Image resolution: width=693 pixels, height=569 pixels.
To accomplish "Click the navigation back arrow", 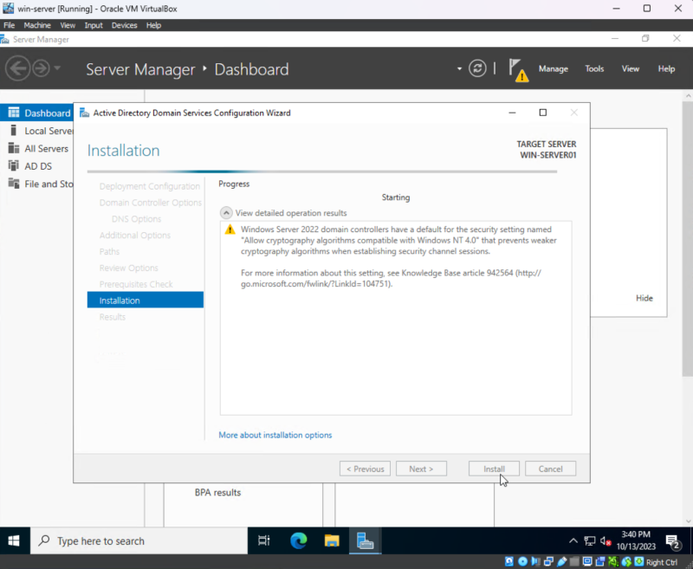I will tap(17, 68).
